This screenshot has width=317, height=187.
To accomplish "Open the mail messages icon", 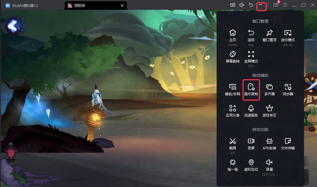I will (x=276, y=5).
